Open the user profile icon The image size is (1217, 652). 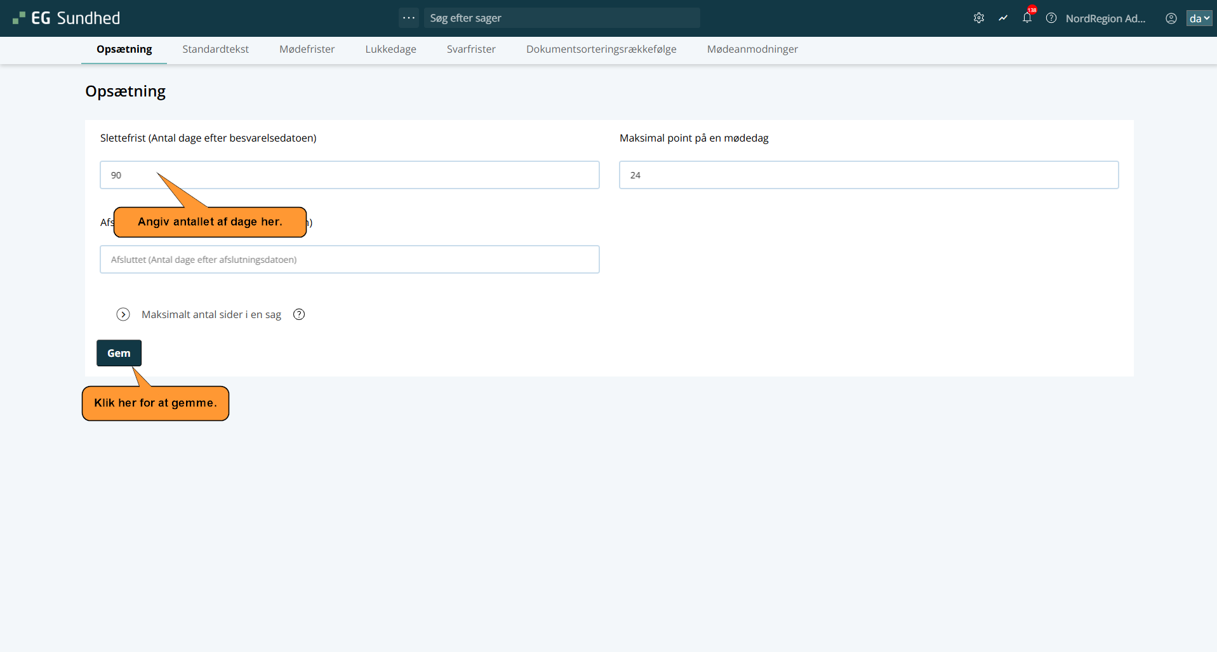coord(1171,18)
